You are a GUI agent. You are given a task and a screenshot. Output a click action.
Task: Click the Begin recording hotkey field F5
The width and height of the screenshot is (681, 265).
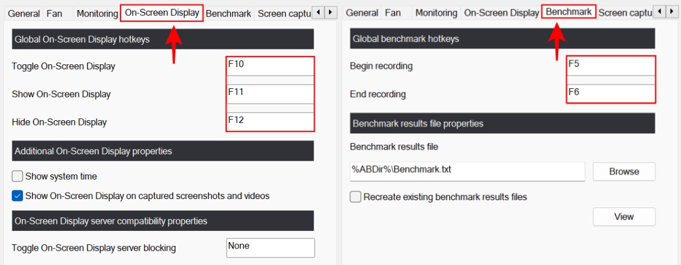tap(610, 66)
